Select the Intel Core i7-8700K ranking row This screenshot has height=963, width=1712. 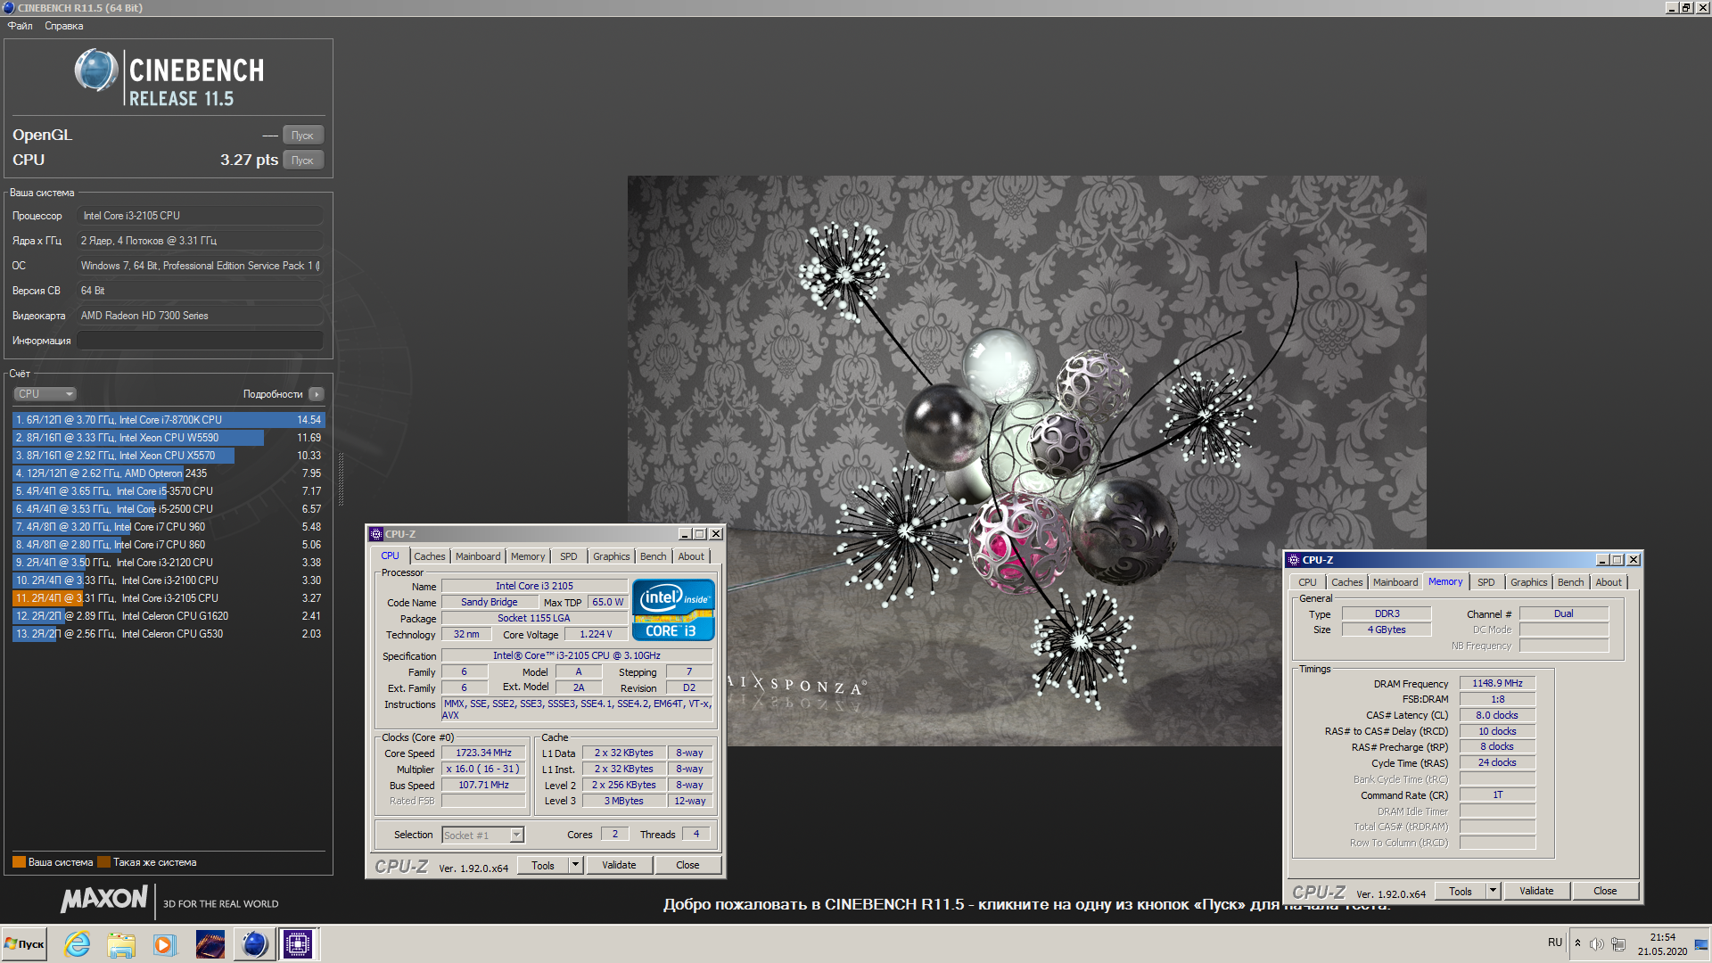168,420
